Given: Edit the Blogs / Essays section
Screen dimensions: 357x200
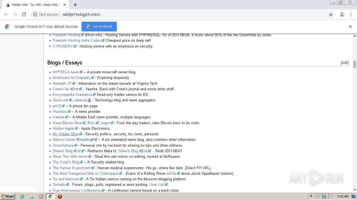Looking at the screenshot, I should [x=345, y=63].
